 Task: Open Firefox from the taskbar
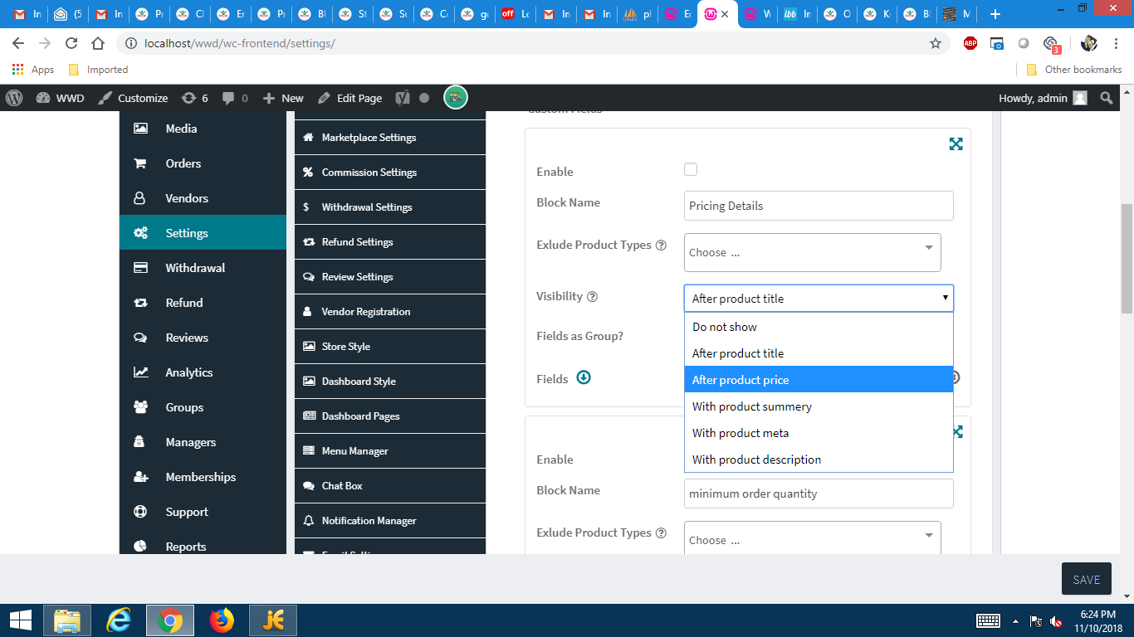click(222, 620)
